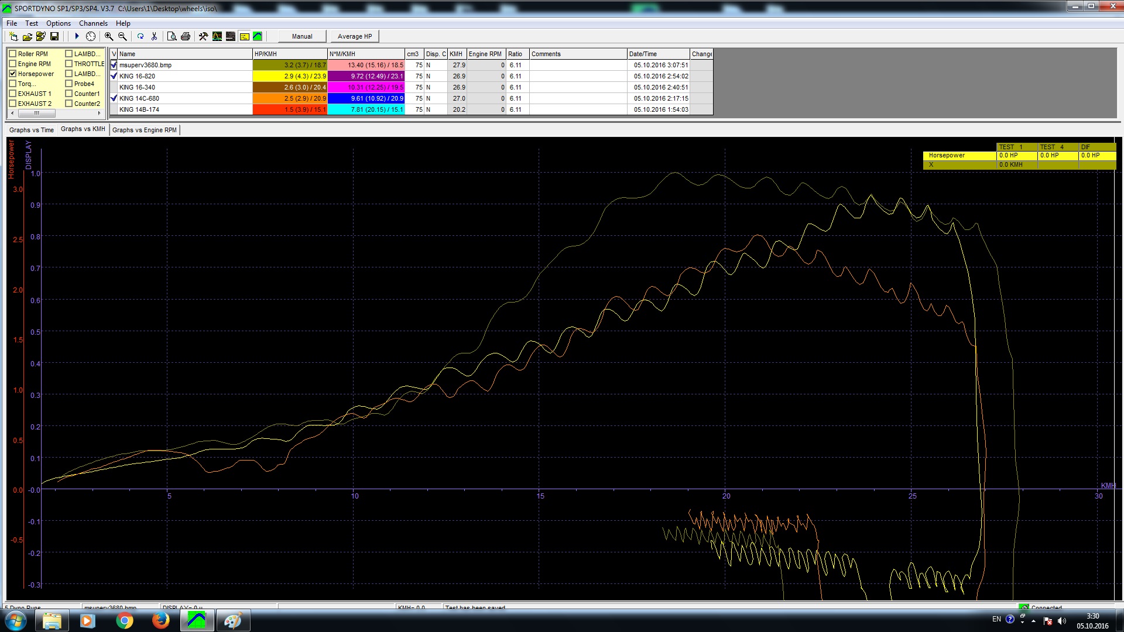
Task: Click the open folder toolbar icon
Action: point(27,36)
